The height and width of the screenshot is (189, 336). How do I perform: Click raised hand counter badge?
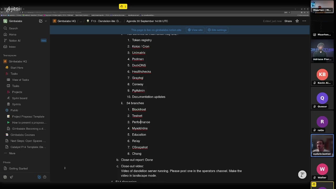(x=123, y=6)
